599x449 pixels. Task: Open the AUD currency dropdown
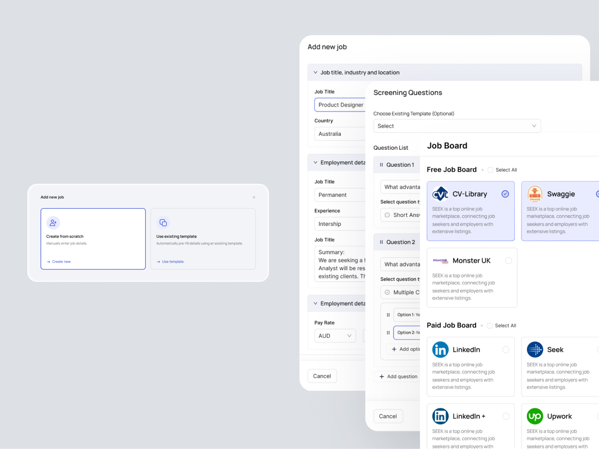(335, 335)
